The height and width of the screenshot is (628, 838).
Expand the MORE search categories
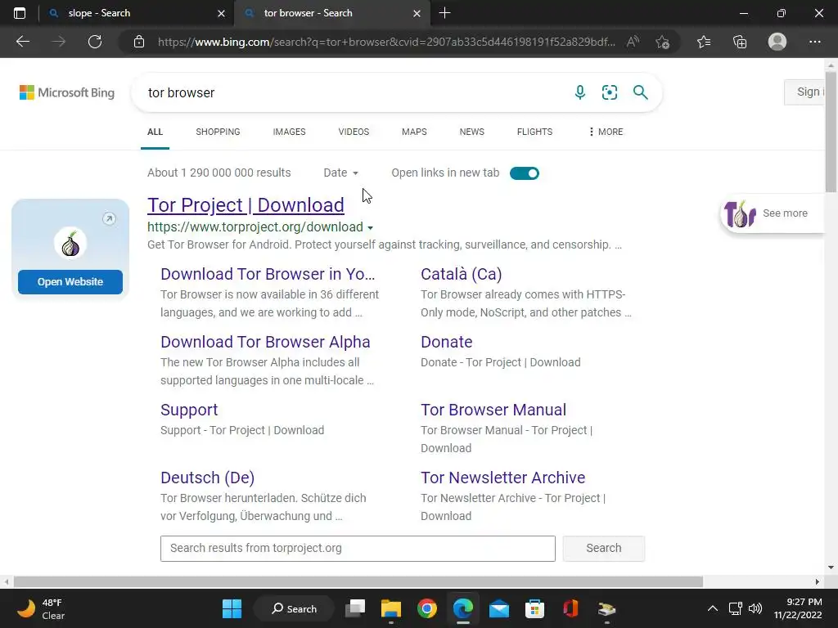[x=606, y=132]
